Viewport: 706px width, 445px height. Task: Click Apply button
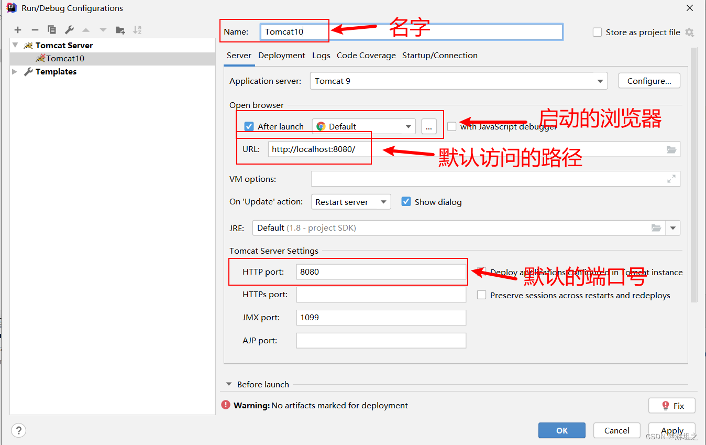672,430
